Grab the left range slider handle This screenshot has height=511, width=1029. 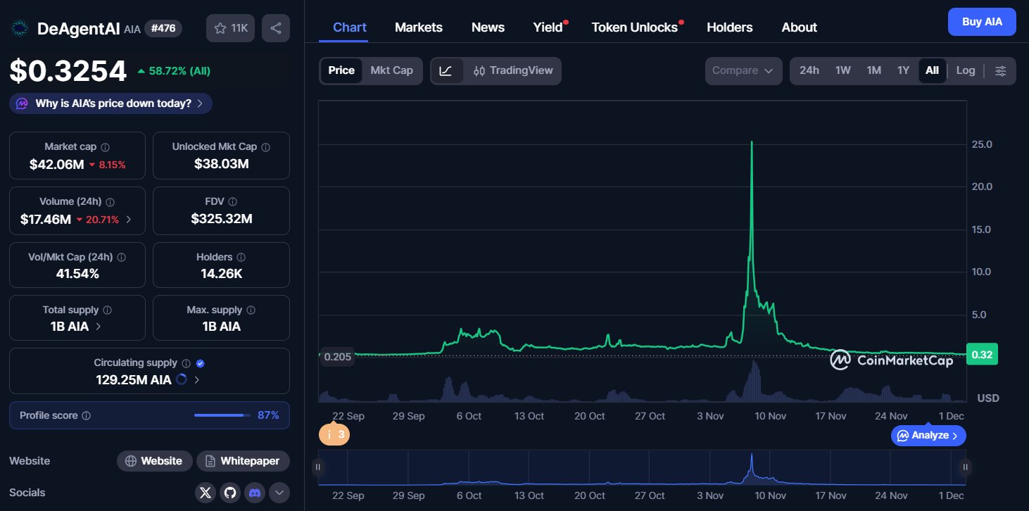(318, 467)
